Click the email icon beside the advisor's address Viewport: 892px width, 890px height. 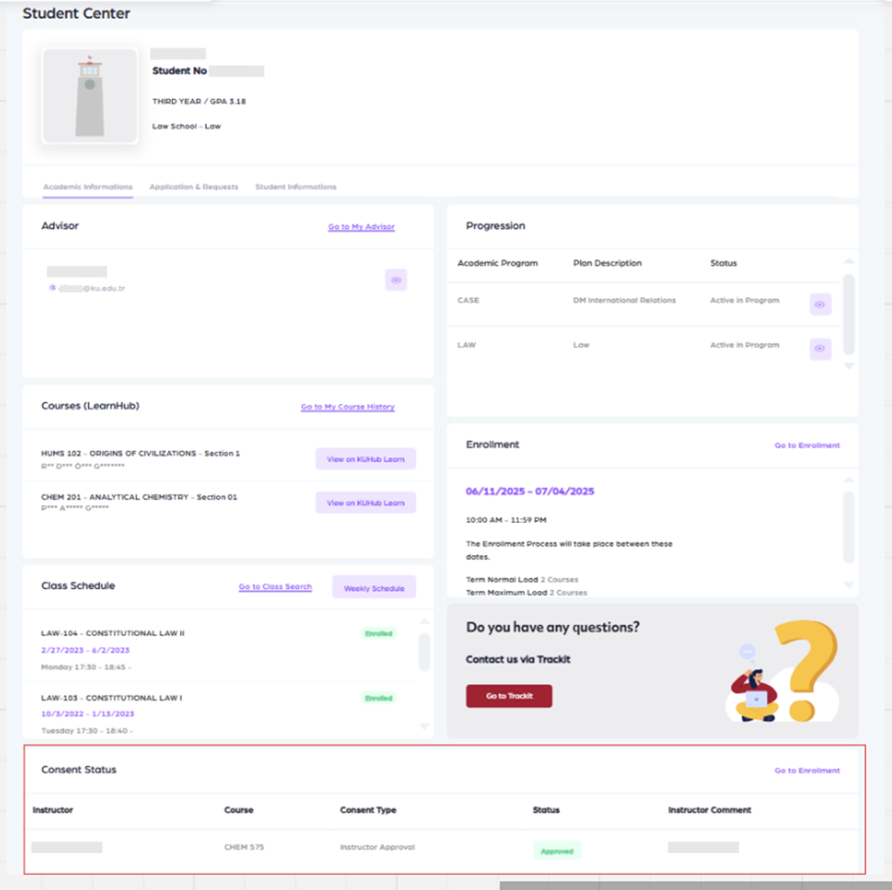tap(52, 288)
